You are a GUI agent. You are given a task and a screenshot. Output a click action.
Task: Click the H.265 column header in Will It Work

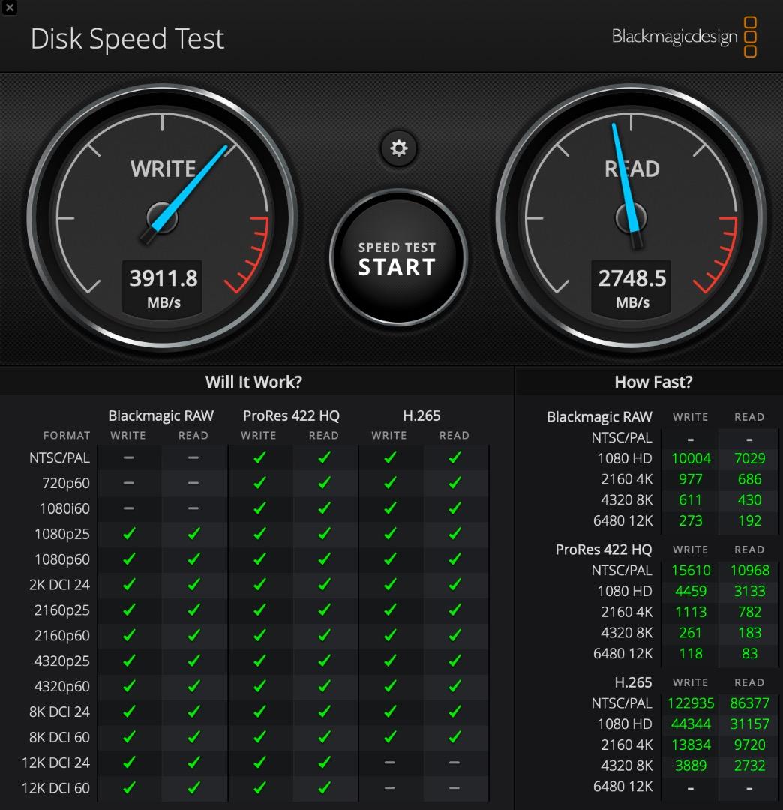[421, 415]
